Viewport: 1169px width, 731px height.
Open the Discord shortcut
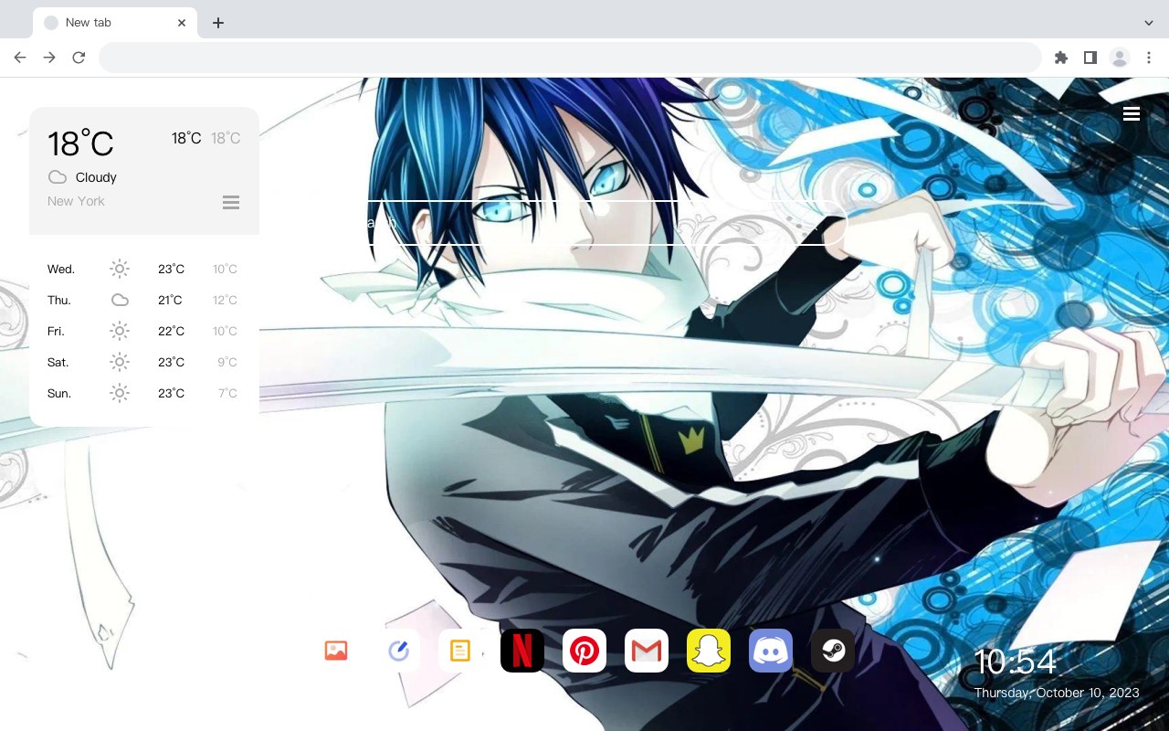click(771, 651)
